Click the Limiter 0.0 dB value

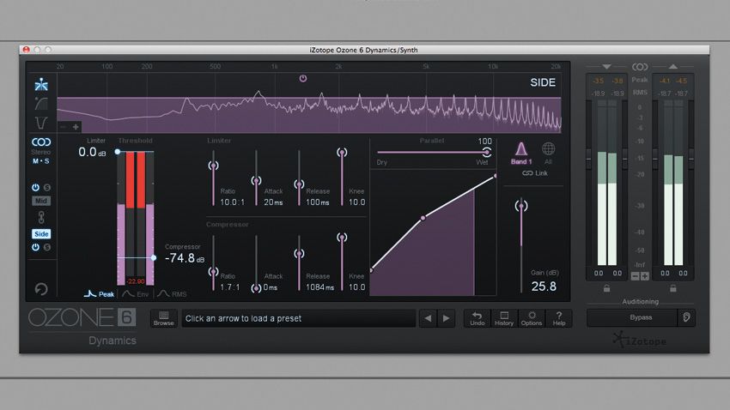pos(92,152)
